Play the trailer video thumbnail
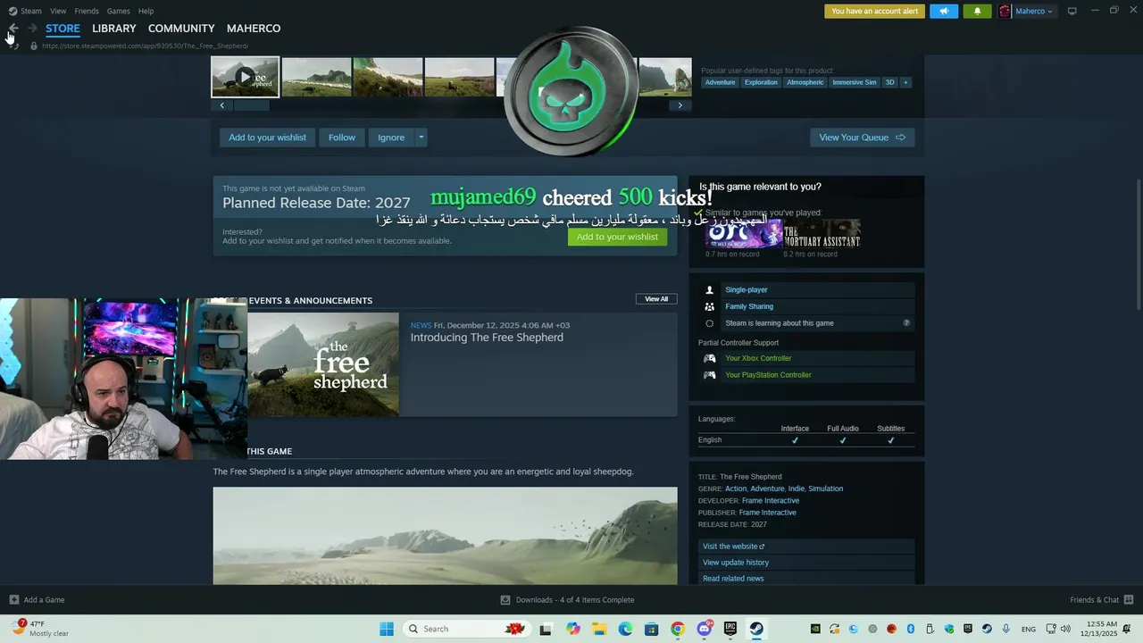Viewport: 1143px width, 643px height. pos(246,77)
